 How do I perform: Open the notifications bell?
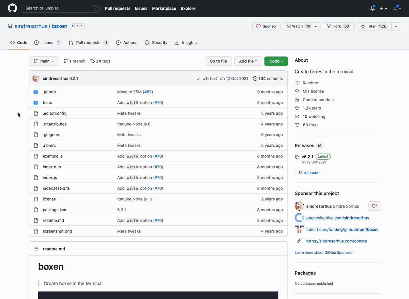click(x=373, y=8)
